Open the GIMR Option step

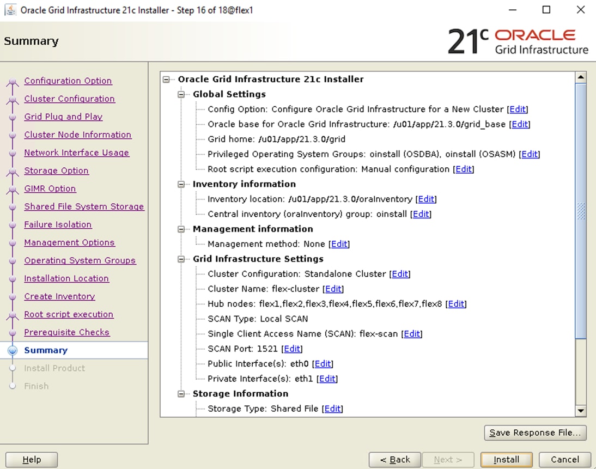pos(50,188)
